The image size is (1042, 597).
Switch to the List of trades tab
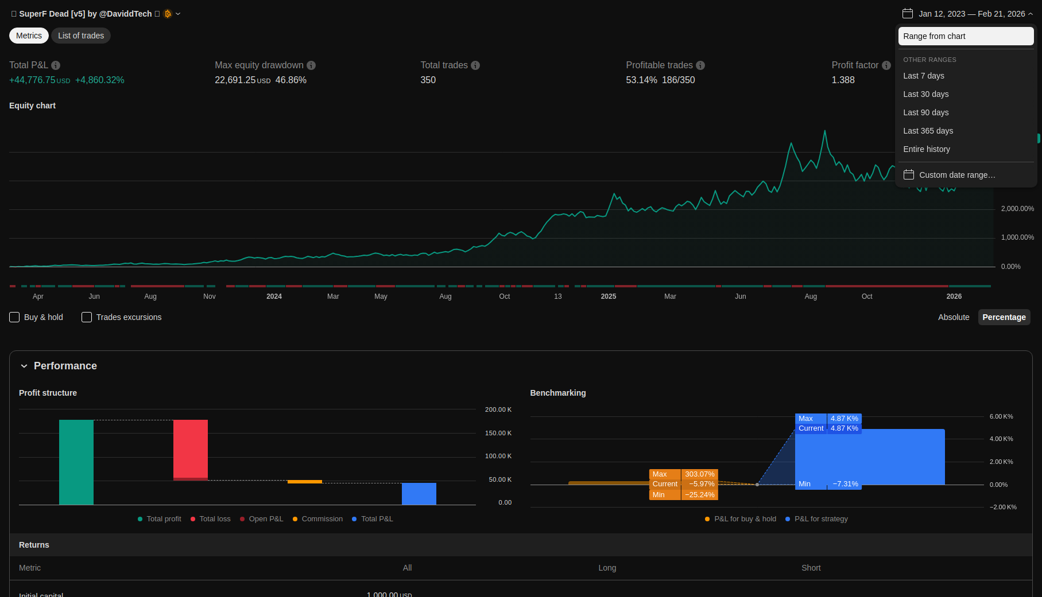(x=81, y=36)
